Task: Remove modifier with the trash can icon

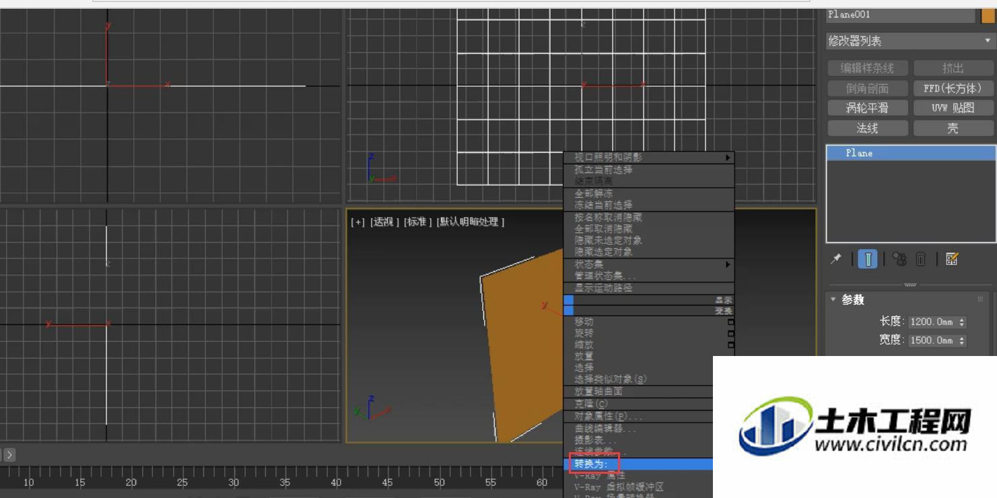Action: 921,259
